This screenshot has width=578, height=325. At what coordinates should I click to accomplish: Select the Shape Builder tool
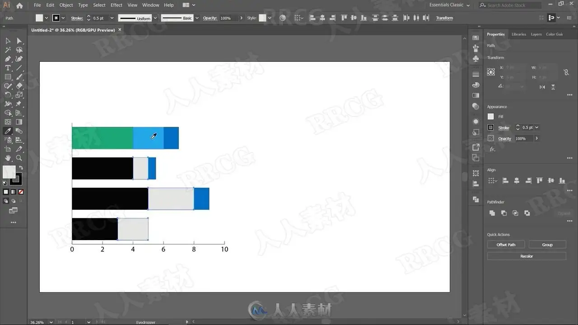coord(8,113)
